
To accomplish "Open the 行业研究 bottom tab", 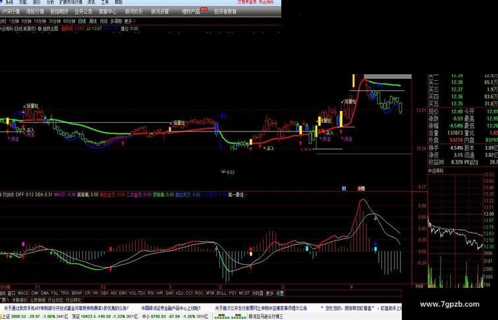I will [73, 300].
